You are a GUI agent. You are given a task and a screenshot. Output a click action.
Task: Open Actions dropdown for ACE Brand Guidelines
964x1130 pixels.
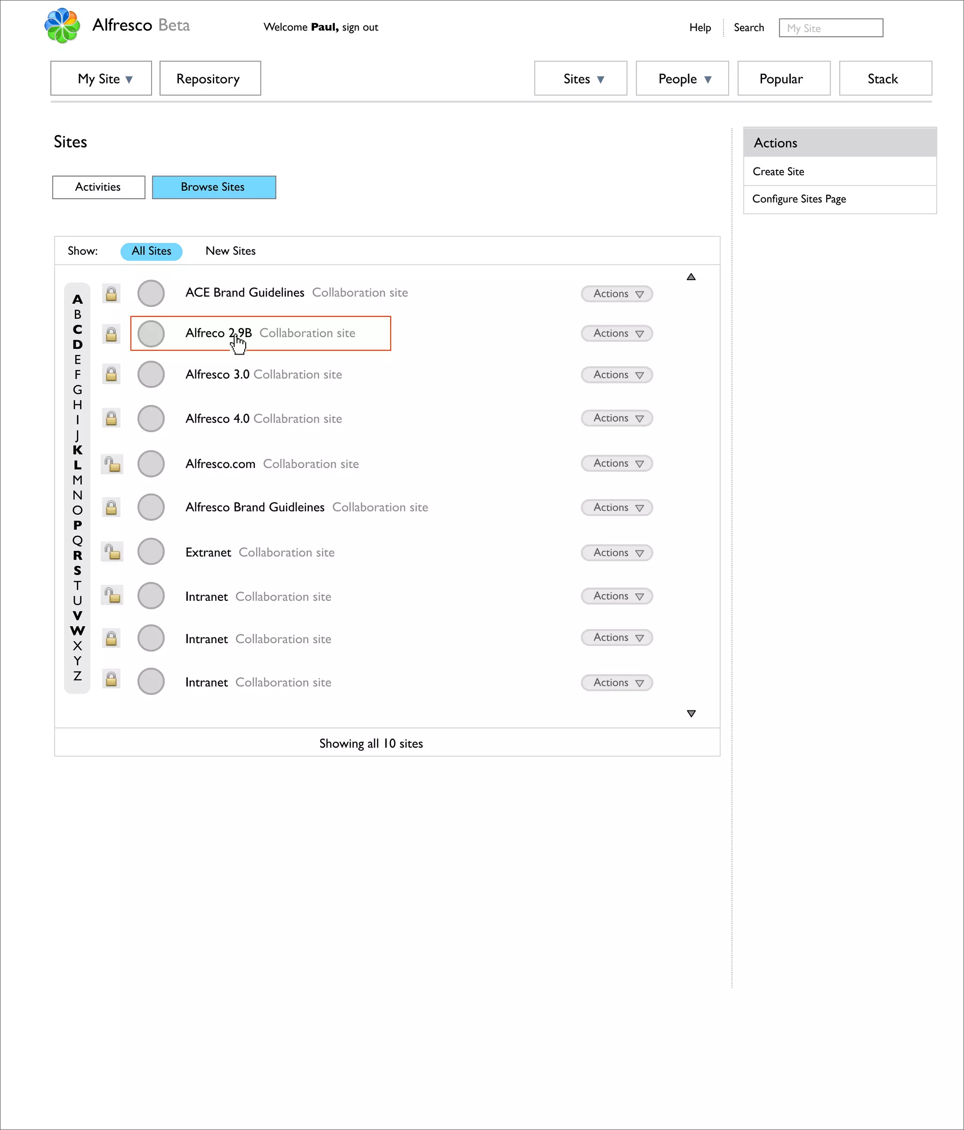(617, 293)
